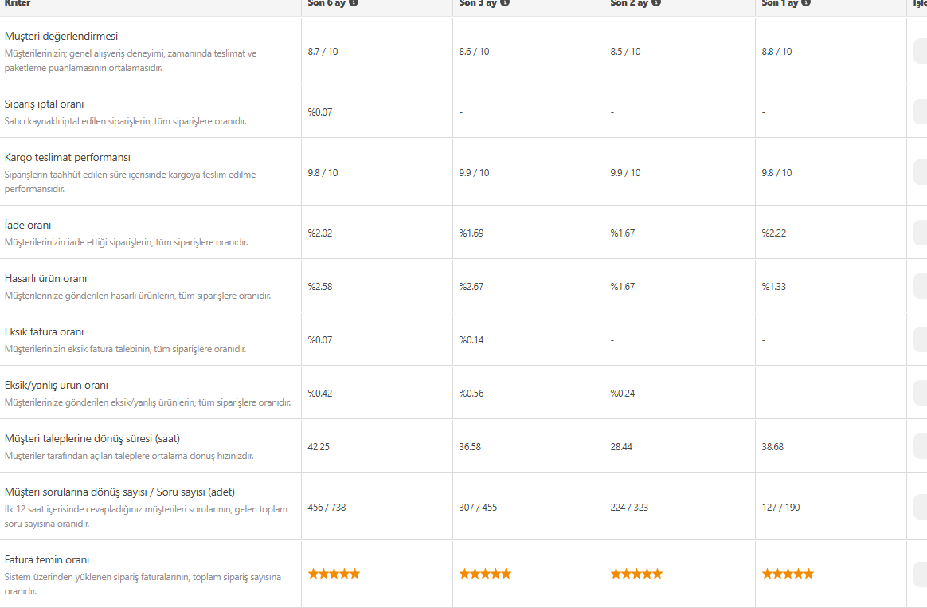927x608 pixels.
Task: Select the Müşteri değerlendirmesi criterion title
Action: 61,36
